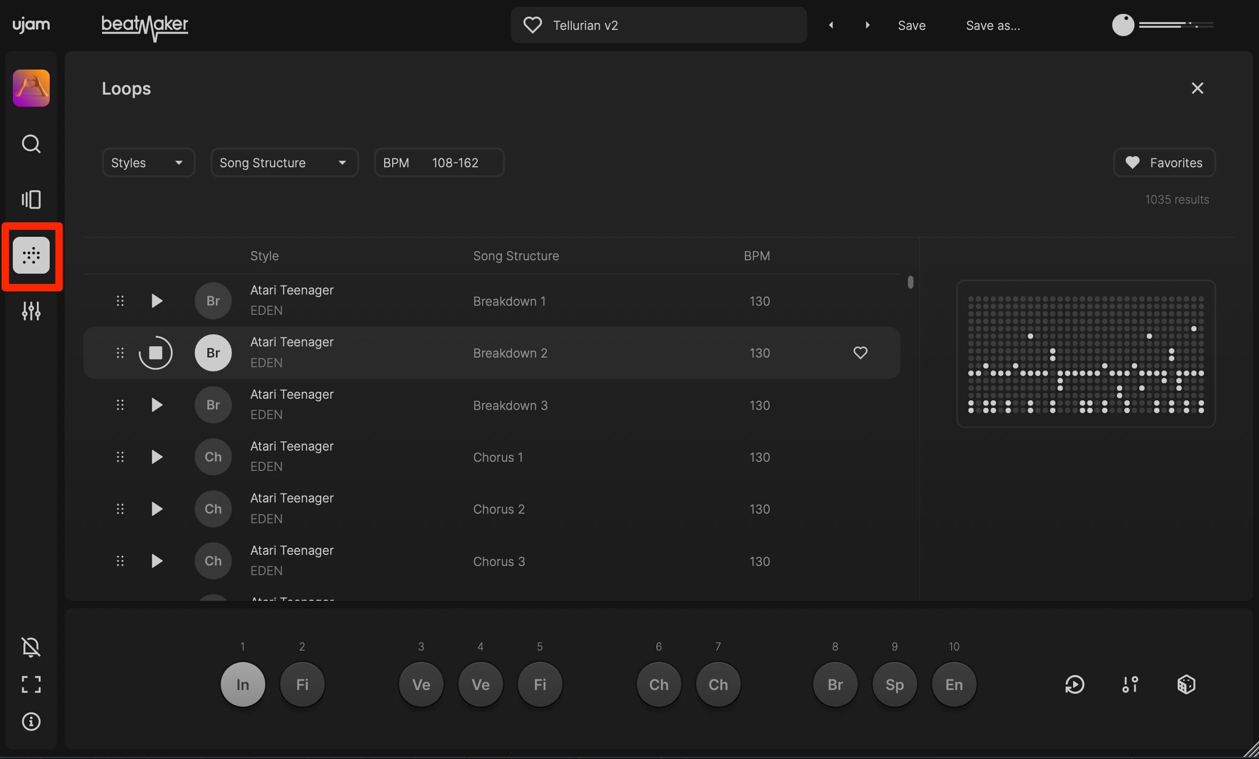1259x759 pixels.
Task: Select pad 9 Special (Sp)
Action: click(x=895, y=685)
